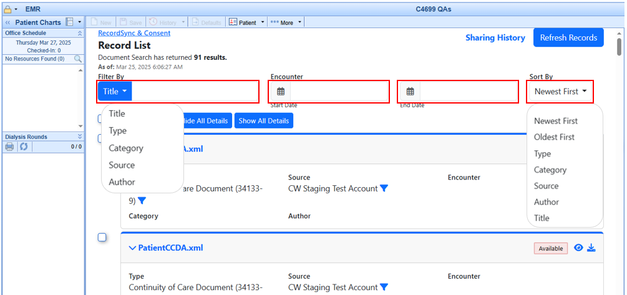Screen dimensions: 627x295
Task: Click the eye preview icon for PatientCCDA.xml
Action: [578, 248]
